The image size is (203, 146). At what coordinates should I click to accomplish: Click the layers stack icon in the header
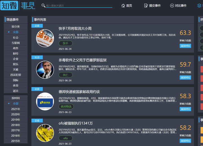point(199,6)
